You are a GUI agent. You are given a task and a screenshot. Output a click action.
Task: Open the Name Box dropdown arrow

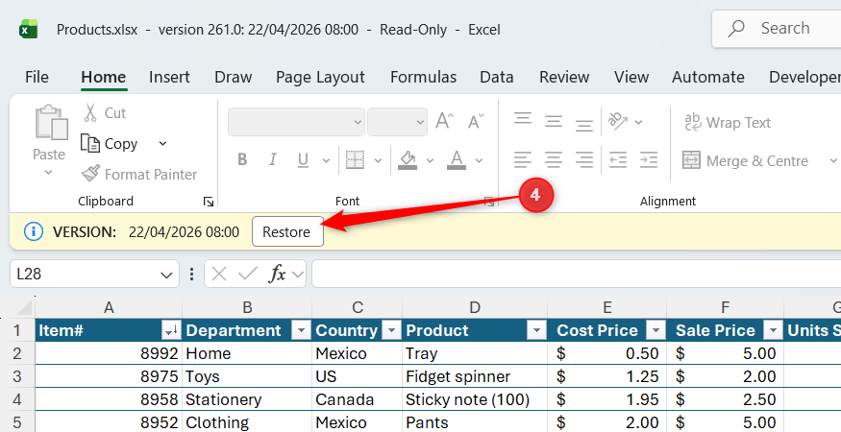click(165, 275)
